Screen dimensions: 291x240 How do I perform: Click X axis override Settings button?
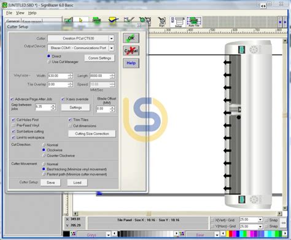pyautogui.click(x=76, y=107)
